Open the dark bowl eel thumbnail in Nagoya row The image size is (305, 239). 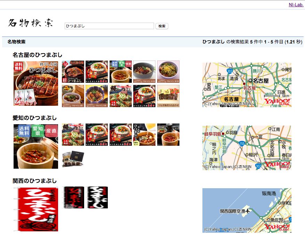[144, 72]
